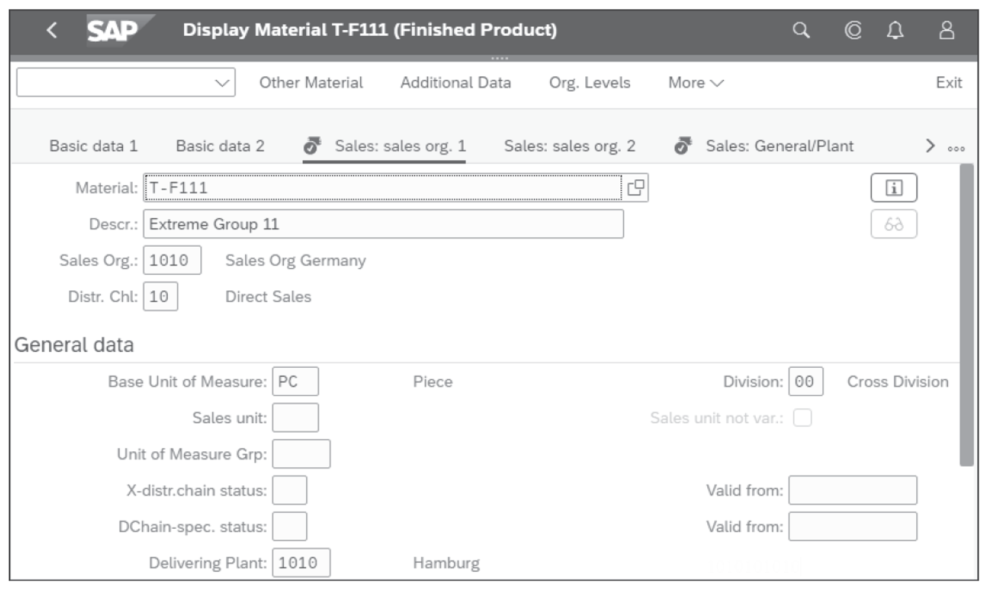Image resolution: width=990 pixels, height=592 pixels.
Task: Click the glasses display icon
Action: pyautogui.click(x=894, y=224)
